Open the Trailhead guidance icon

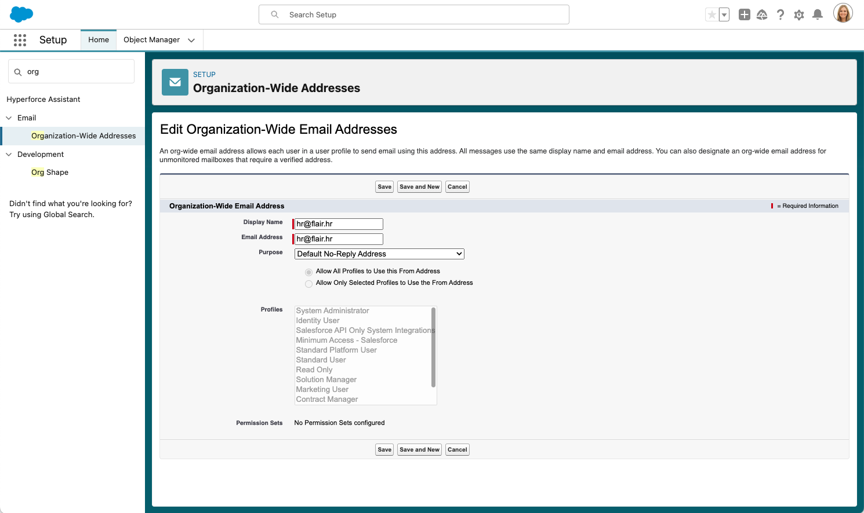[762, 15]
